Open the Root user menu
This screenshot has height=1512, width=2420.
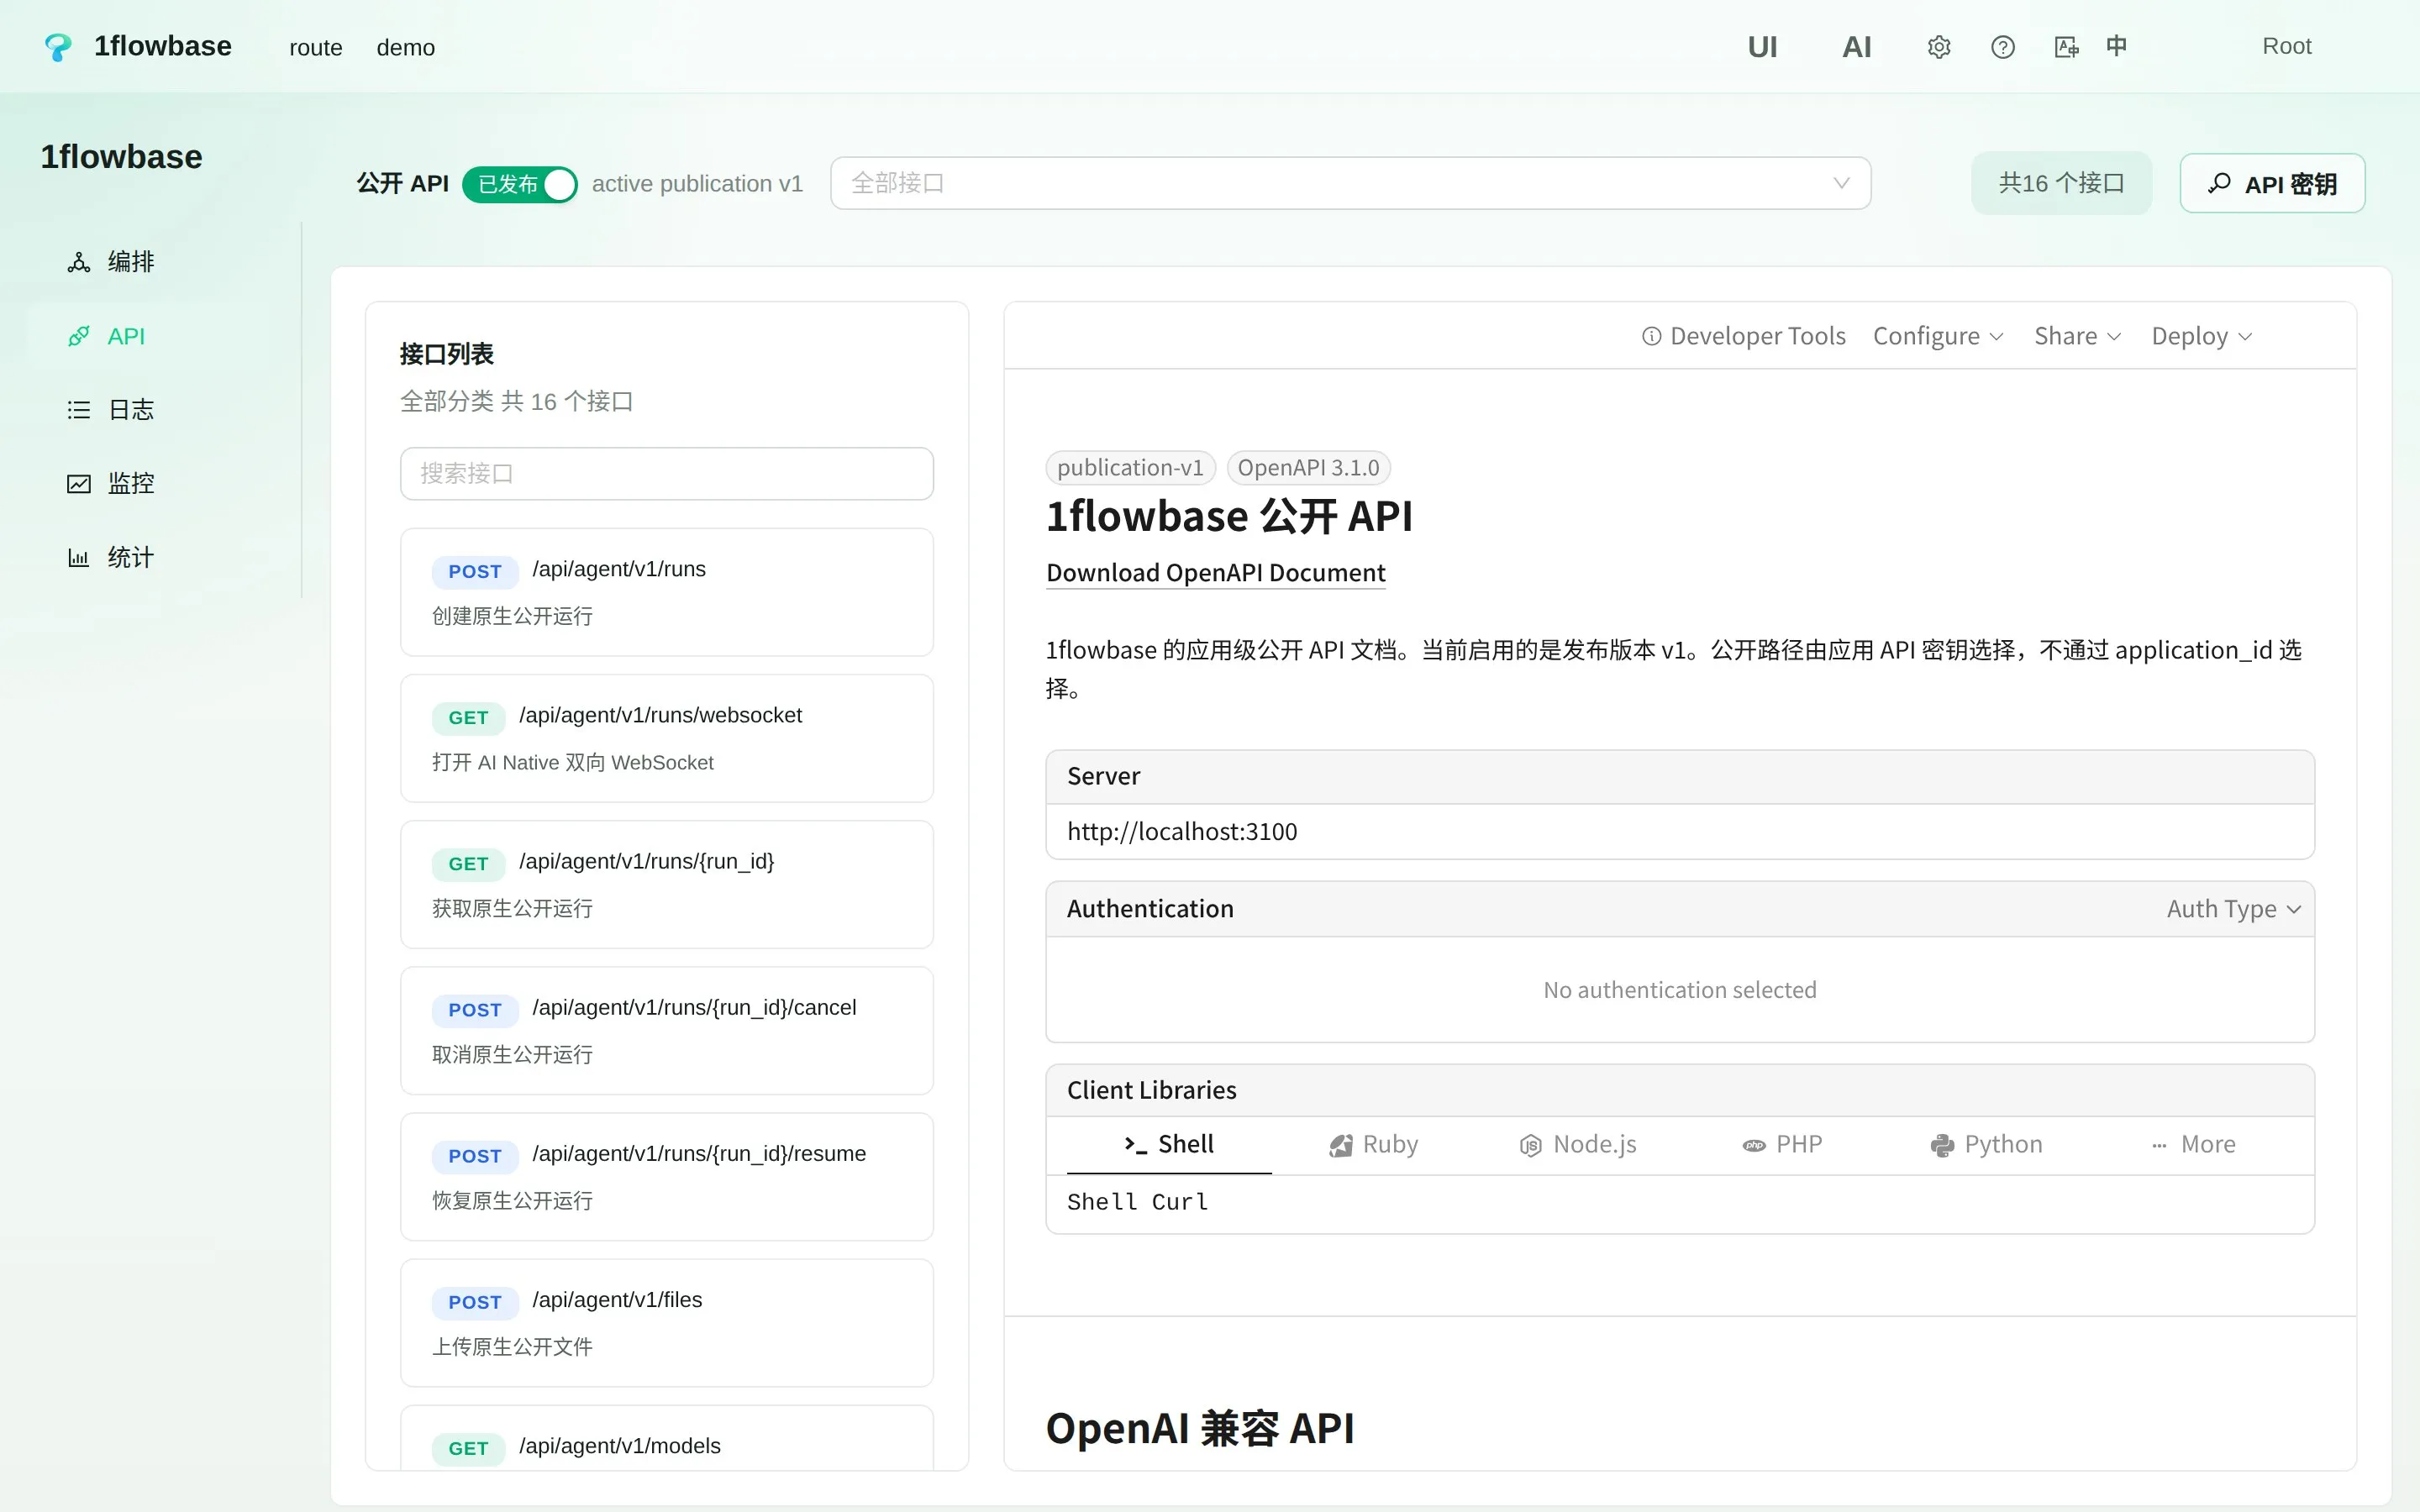click(2286, 46)
